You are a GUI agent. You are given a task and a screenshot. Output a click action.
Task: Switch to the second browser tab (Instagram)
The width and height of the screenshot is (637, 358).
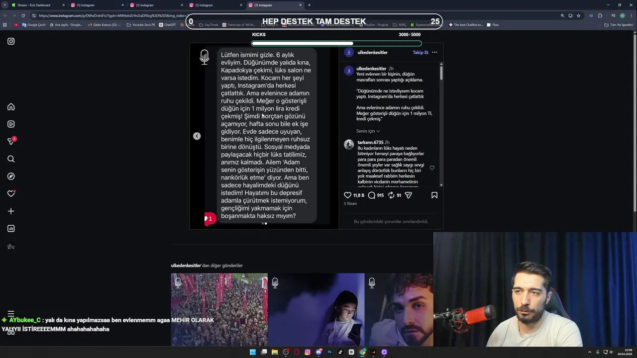tap(97, 5)
